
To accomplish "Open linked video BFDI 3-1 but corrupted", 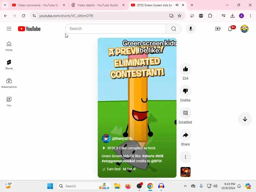I will (x=129, y=148).
